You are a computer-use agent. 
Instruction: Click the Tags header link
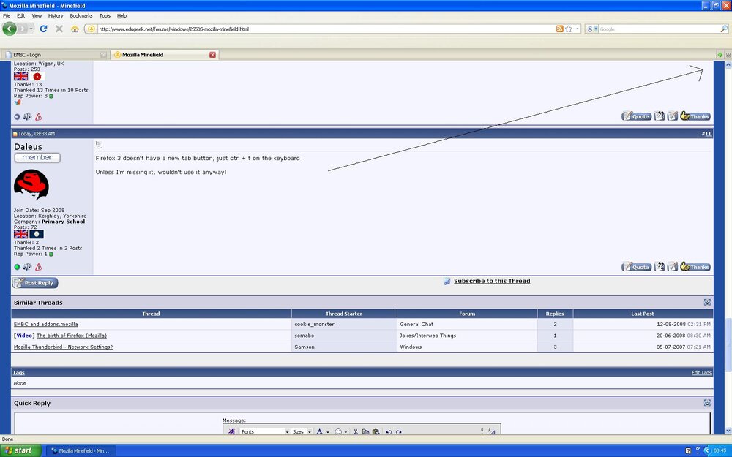19,373
